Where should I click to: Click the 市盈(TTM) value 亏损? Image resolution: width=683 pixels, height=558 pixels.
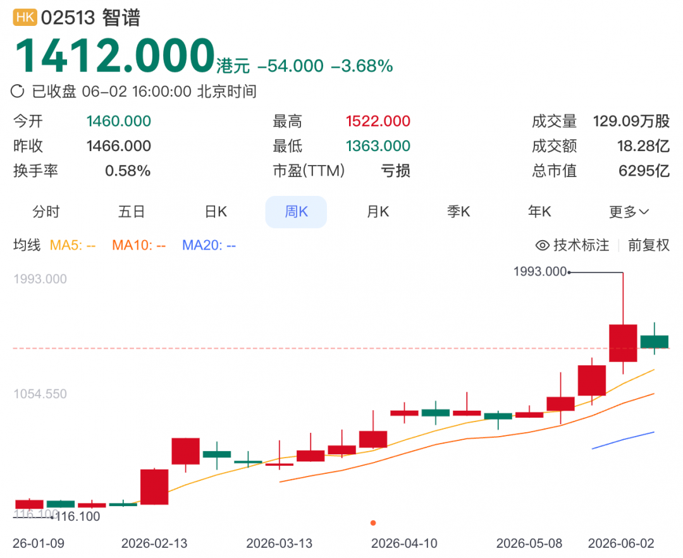click(x=395, y=171)
